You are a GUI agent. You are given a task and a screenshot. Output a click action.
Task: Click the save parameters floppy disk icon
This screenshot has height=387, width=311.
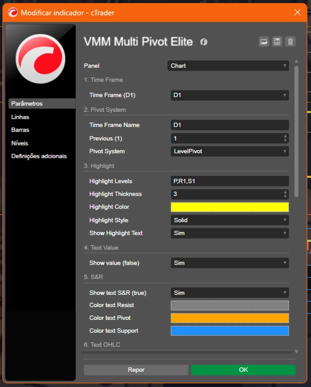click(x=277, y=41)
